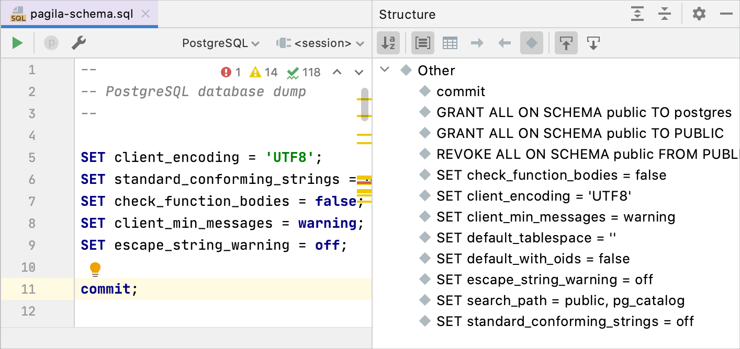The height and width of the screenshot is (349, 740).
Task: Open the <session> selector dropdown
Action: click(x=320, y=43)
